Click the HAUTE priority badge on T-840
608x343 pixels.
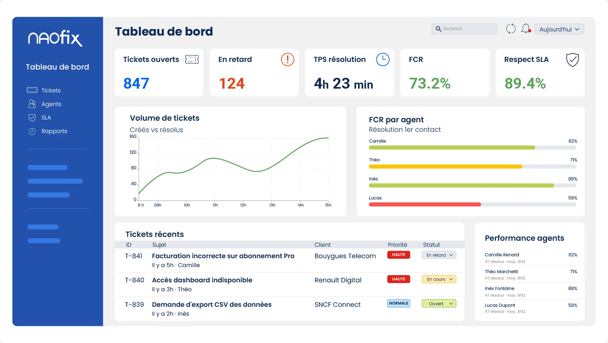click(399, 279)
